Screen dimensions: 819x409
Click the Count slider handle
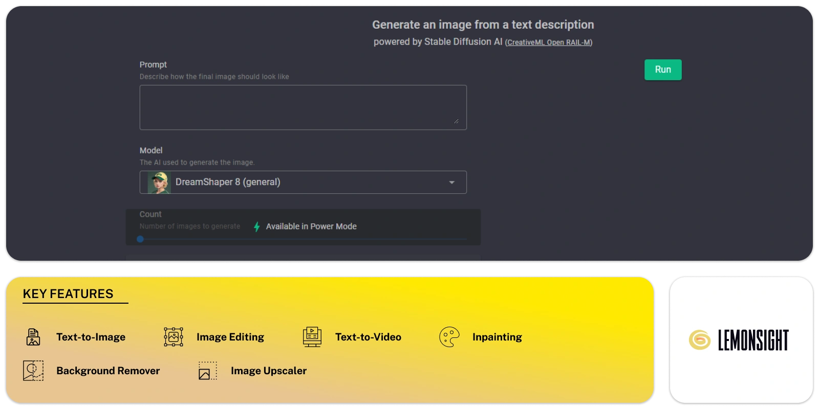point(140,239)
